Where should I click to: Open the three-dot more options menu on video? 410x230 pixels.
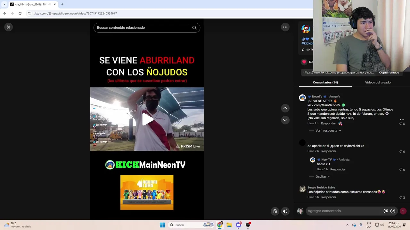(x=285, y=27)
